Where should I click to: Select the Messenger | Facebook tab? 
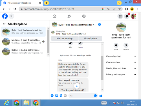coord(22,3)
